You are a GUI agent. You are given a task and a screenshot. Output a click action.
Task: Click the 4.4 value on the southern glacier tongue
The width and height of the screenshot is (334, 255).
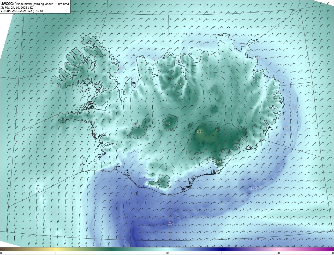click(x=218, y=162)
